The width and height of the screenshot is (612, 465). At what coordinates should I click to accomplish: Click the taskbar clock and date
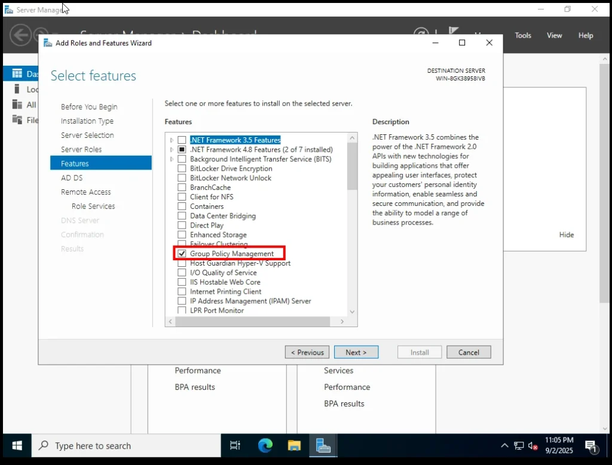(x=559, y=445)
